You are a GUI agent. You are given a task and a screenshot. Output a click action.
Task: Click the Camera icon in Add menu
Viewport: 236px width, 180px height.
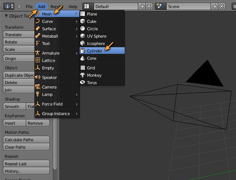(38, 87)
